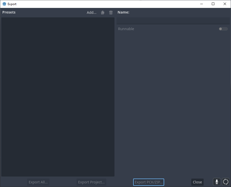231x187 pixels.
Task: Open the Add... preset menu
Action: click(91, 13)
